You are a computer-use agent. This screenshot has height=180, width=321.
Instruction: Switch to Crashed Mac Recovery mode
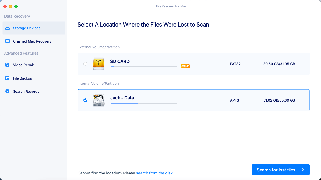click(32, 41)
